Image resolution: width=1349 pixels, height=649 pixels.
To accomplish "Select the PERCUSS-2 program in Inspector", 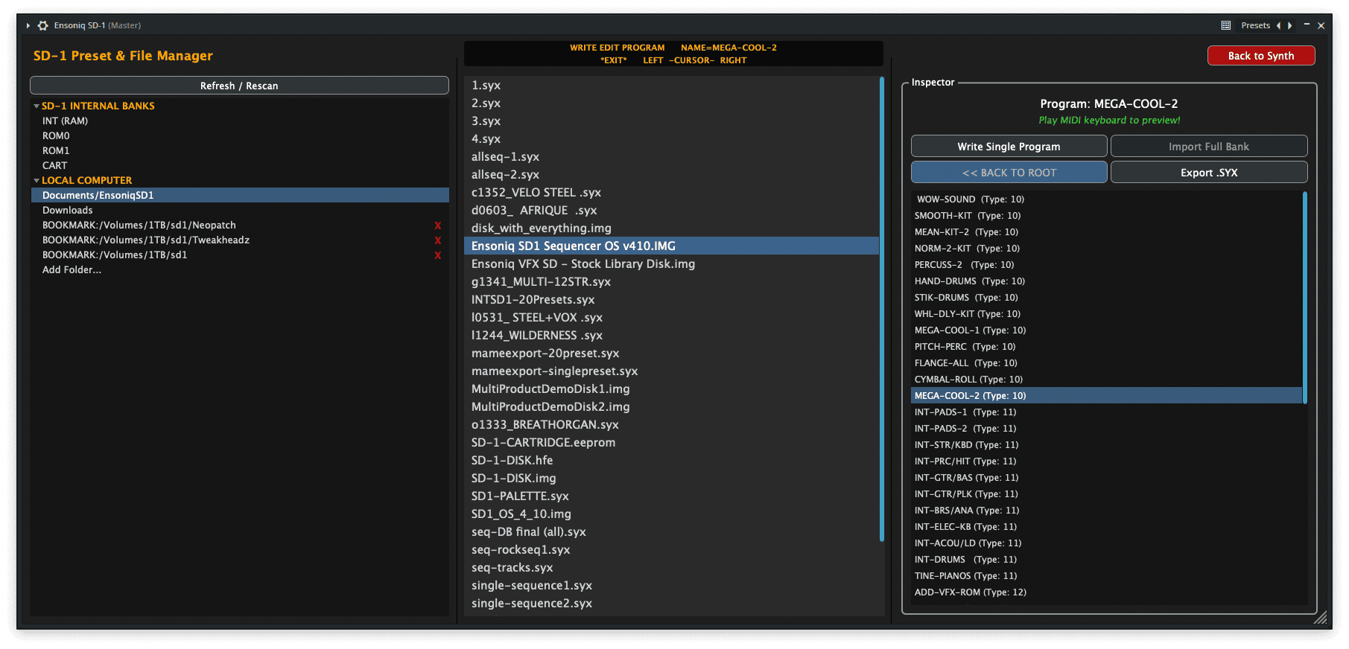I will [x=1106, y=265].
